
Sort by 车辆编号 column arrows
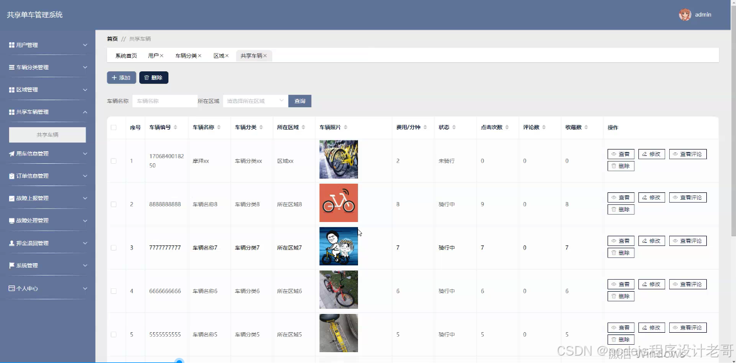tap(176, 127)
